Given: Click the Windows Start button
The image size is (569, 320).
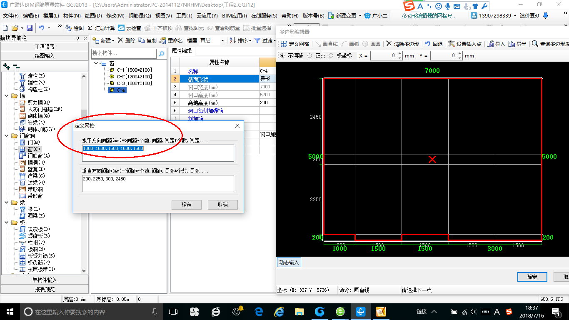Looking at the screenshot, I should tap(10, 312).
